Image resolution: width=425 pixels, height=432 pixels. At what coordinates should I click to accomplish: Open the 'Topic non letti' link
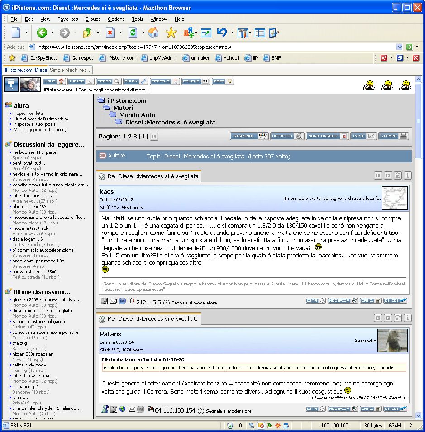[x=28, y=114]
